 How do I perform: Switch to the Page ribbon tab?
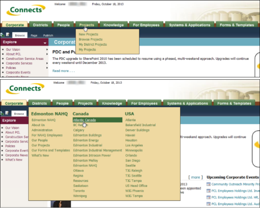point(34,35)
